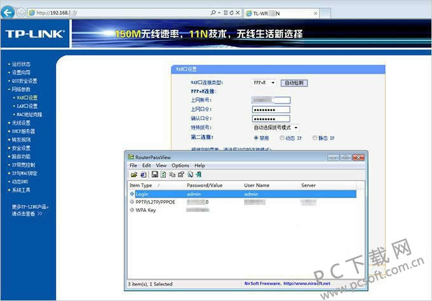Refresh the page using the address bar icon
The width and height of the screenshot is (432, 301).
coord(231,13)
